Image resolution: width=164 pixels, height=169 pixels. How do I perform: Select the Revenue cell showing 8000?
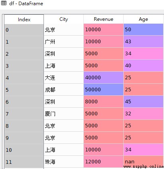point(103,102)
